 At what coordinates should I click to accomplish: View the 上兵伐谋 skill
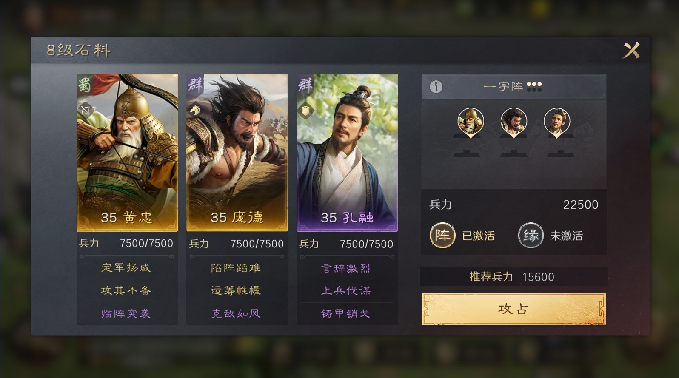point(346,291)
